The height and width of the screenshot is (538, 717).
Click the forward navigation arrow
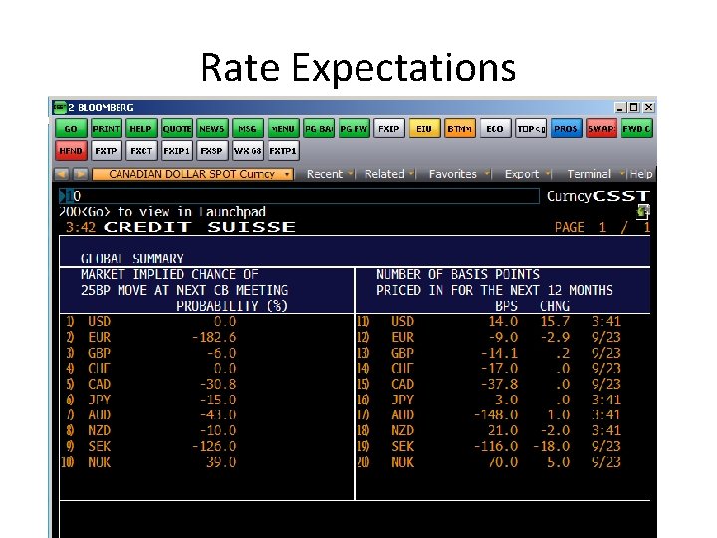(x=81, y=174)
